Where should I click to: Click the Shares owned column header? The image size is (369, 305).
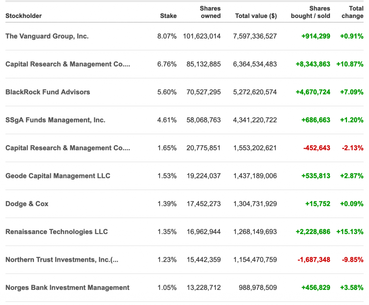(x=210, y=12)
